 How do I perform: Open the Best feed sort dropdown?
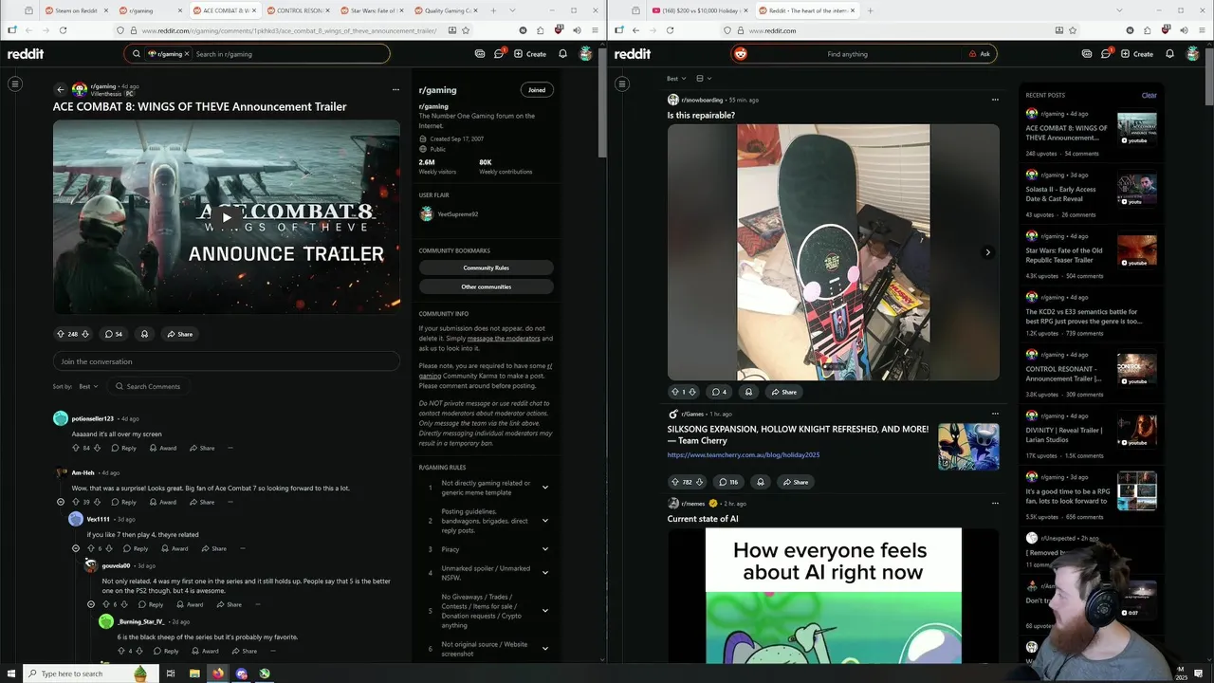675,79
